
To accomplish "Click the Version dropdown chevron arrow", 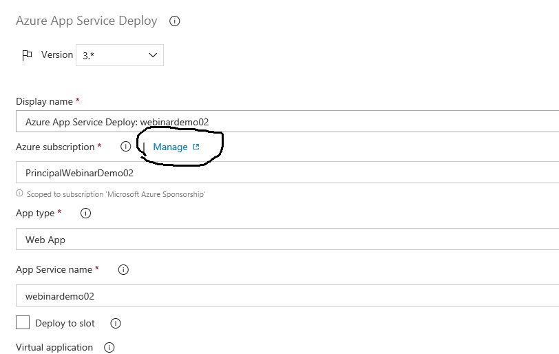I will tap(153, 55).
